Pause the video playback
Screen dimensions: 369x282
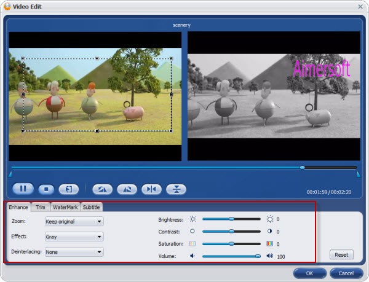pos(23,189)
